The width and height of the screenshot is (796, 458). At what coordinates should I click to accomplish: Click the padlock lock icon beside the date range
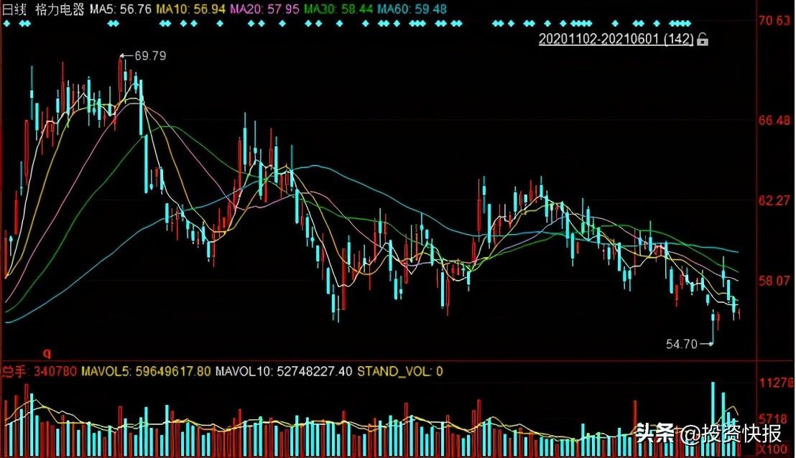(702, 41)
